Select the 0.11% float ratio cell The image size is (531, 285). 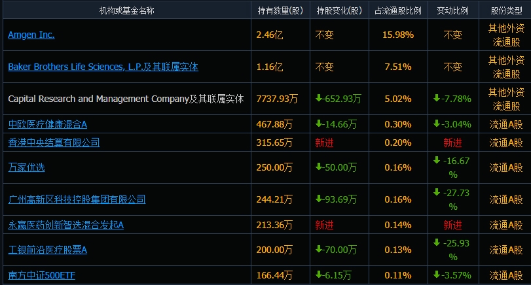398,275
